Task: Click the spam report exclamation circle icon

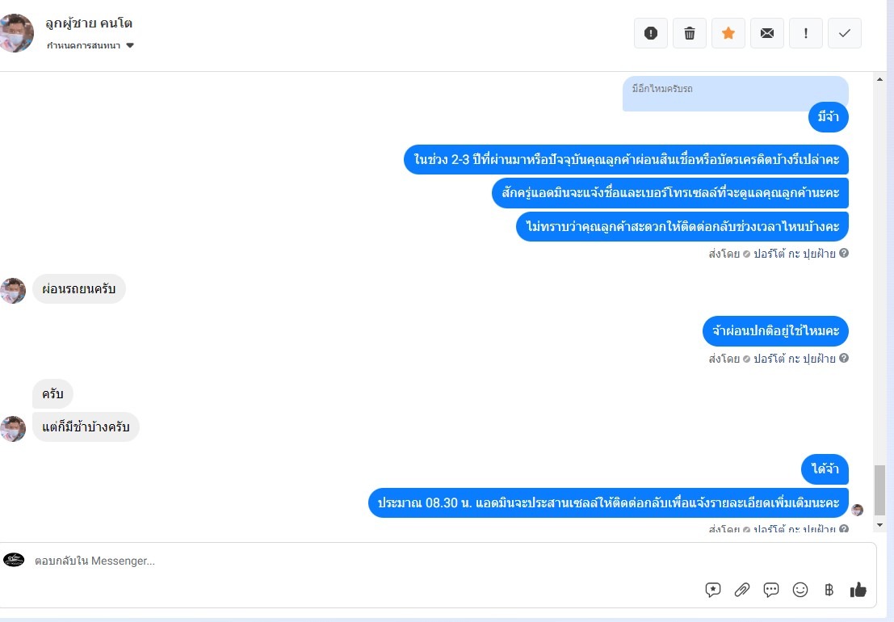Action: (651, 33)
